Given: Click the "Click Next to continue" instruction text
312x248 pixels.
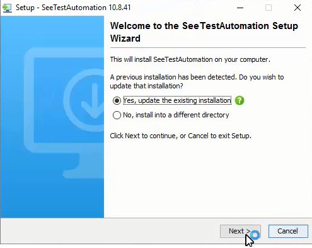Looking at the screenshot, I should click(x=180, y=136).
